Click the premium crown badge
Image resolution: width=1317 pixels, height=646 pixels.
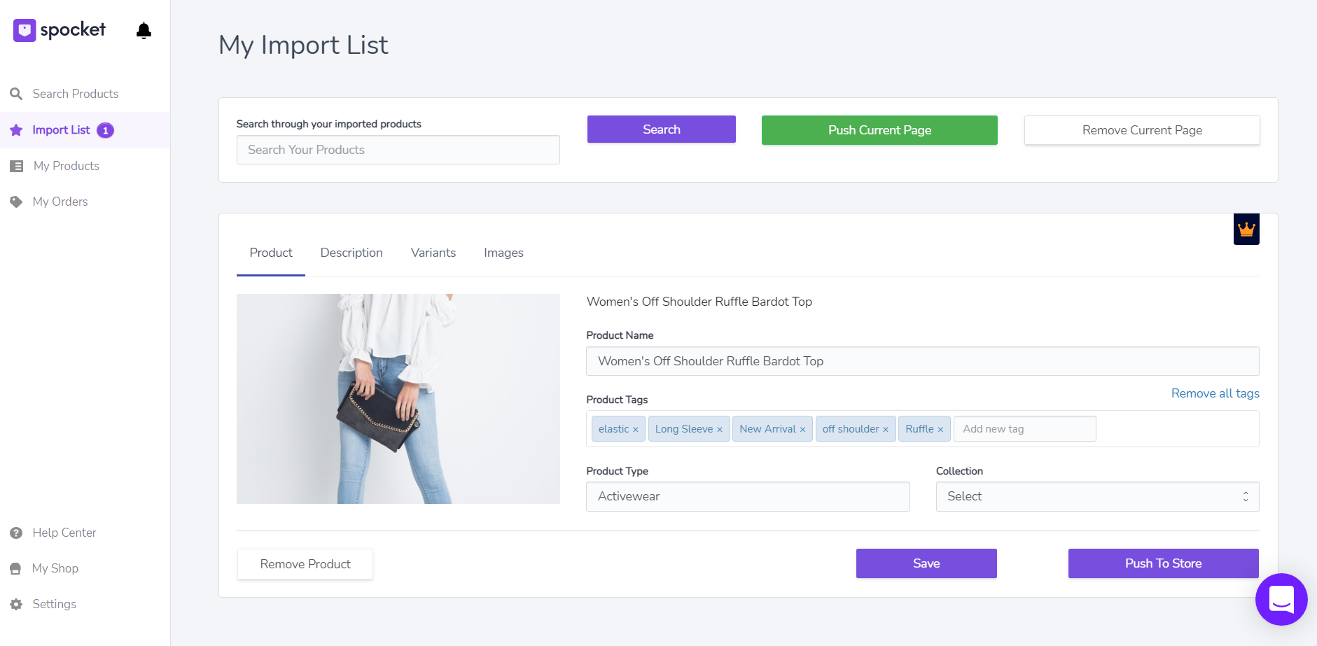(1246, 230)
